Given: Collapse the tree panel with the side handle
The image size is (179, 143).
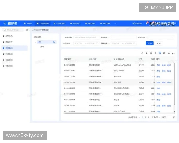Looking at the screenshot, I should [60, 77].
